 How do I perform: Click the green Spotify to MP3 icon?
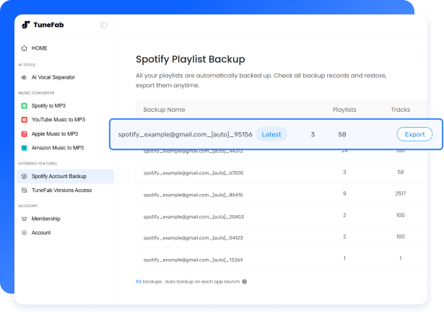(25, 106)
